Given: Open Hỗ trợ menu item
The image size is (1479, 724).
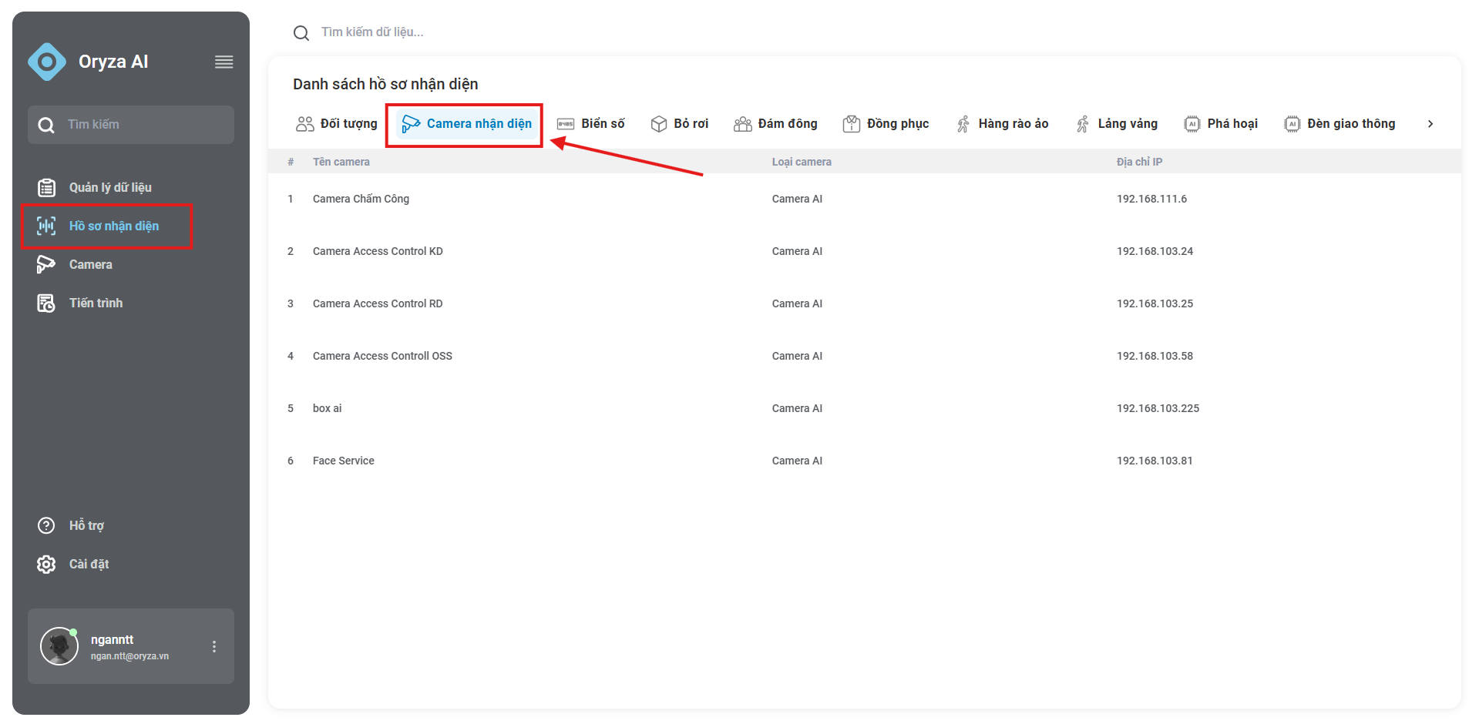Looking at the screenshot, I should 86,525.
